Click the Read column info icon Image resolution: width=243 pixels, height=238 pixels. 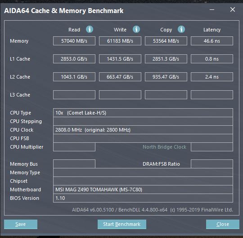coord(90,29)
